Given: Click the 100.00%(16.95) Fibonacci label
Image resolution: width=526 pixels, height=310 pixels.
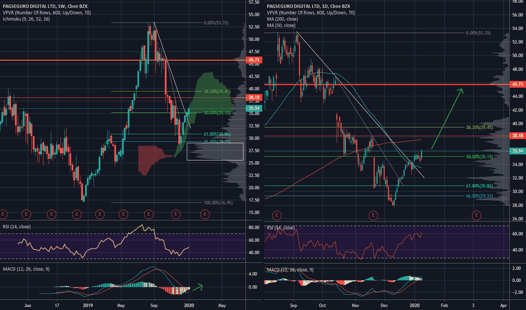Looking at the screenshot, I should point(218,202).
